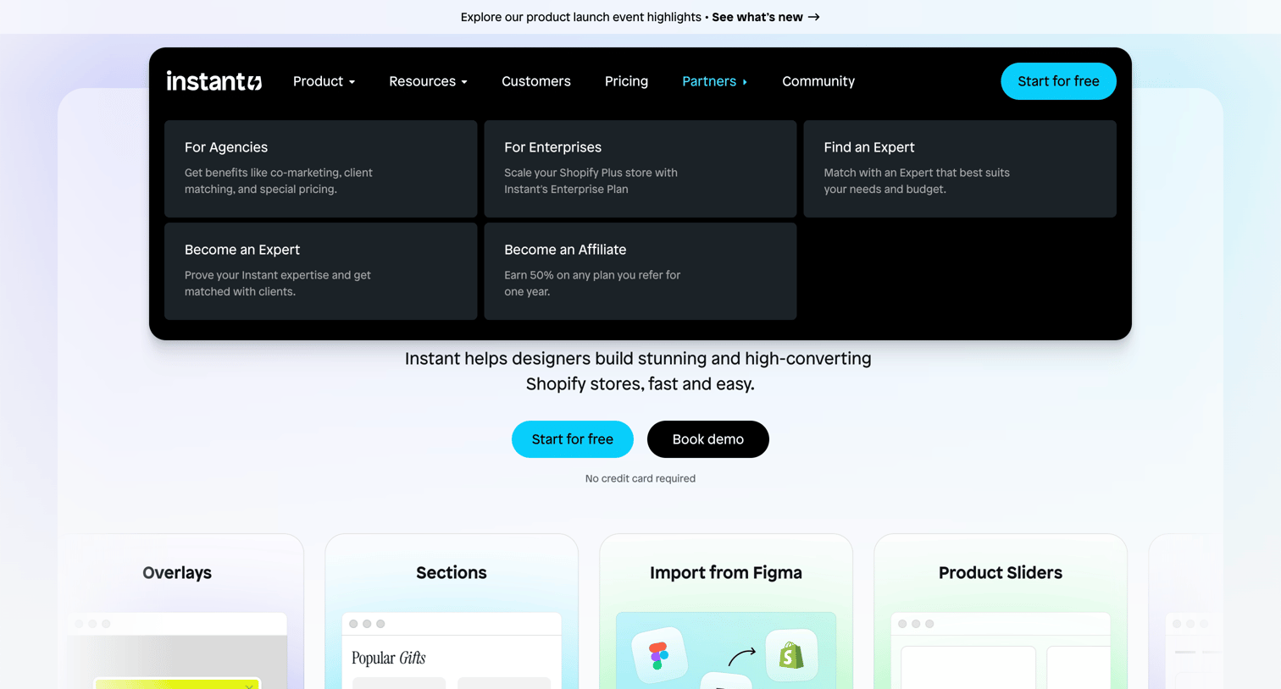Visit the Community page

[x=818, y=81]
